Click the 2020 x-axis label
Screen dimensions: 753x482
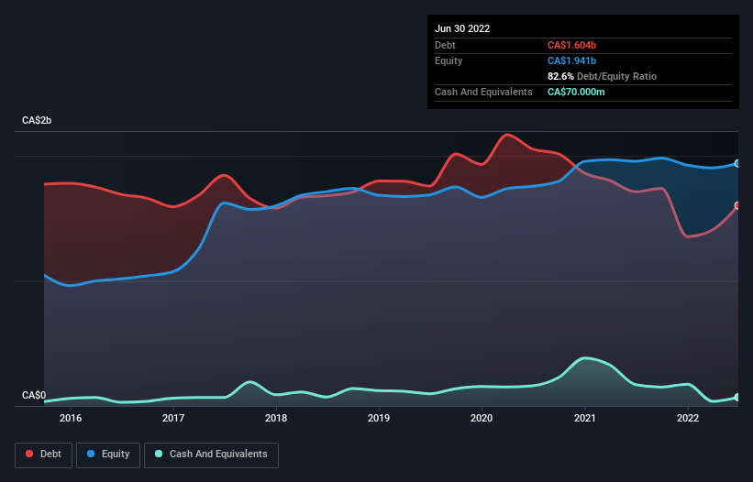(482, 418)
